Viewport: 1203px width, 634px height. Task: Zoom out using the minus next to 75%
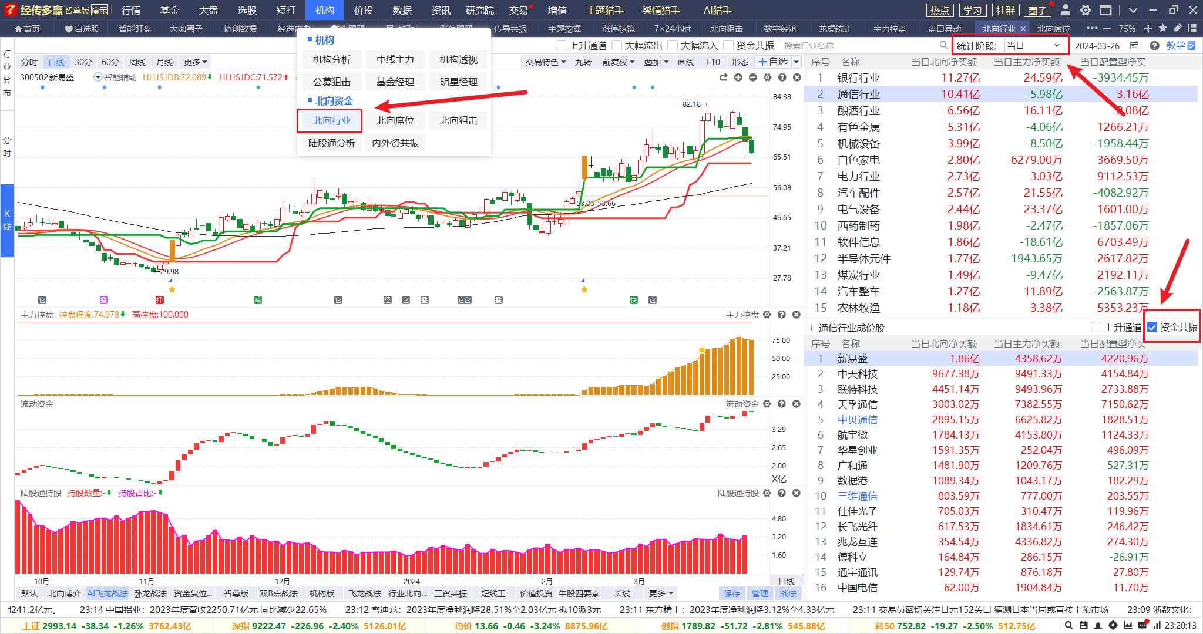pos(1107,28)
